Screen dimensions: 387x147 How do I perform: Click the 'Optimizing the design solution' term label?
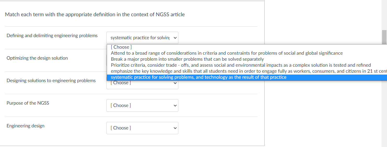tap(37, 58)
